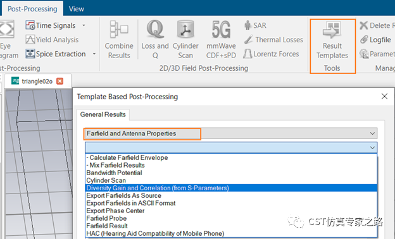The image size is (395, 239).
Task: Click the Yield Analysis tool
Action: click(52, 39)
